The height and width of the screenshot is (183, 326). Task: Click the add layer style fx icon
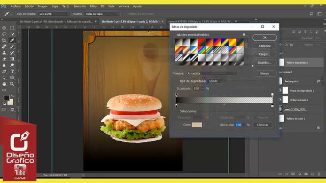tap(286, 174)
